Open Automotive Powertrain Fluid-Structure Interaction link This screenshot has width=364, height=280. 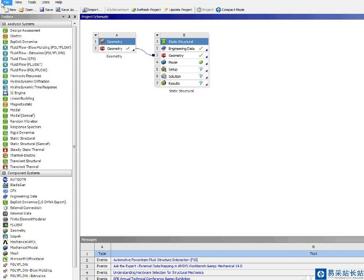[x=155, y=260]
